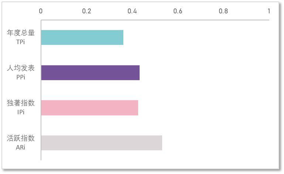Click the pink 独著指数 IPi bar
The height and width of the screenshot is (174, 284).
[90, 108]
